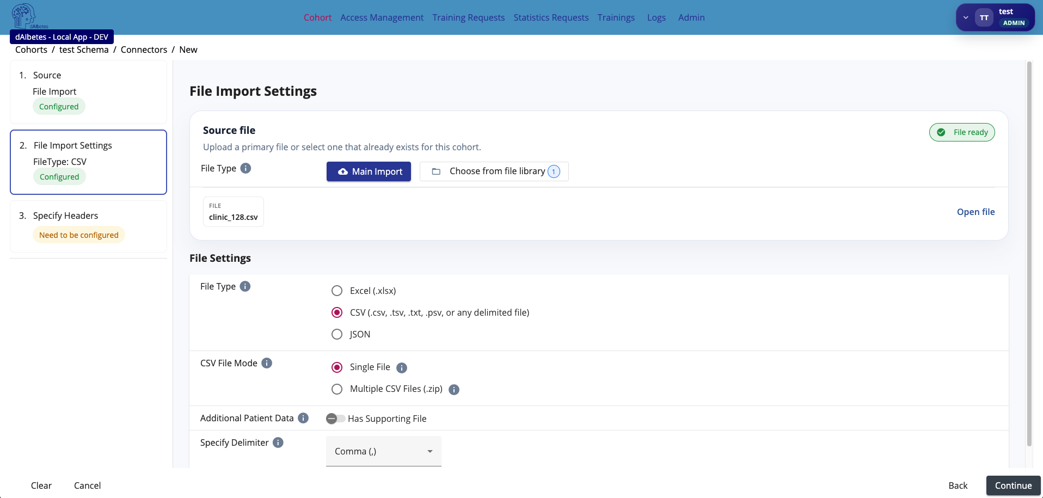The image size is (1043, 498).
Task: Open the Admin page
Action: [691, 17]
